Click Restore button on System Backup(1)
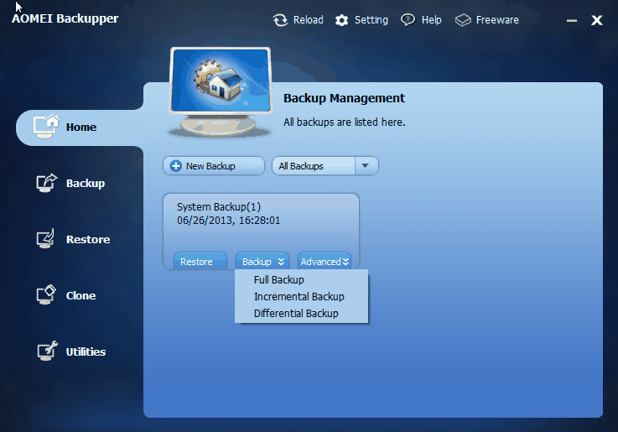 click(200, 261)
